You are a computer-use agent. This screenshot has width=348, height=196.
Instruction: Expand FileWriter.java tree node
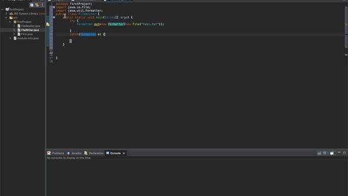14,30
